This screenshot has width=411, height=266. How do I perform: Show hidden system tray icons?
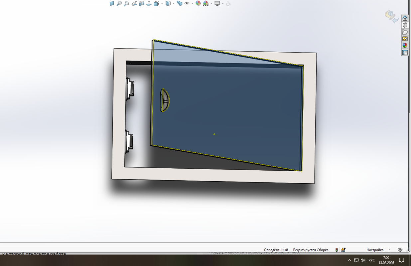coord(349,260)
